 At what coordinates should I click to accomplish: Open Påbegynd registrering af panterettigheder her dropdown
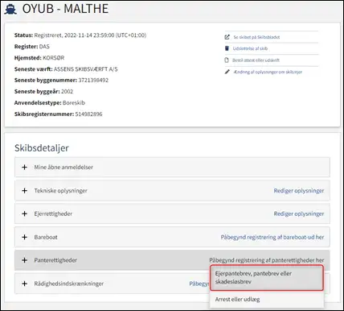(267, 260)
